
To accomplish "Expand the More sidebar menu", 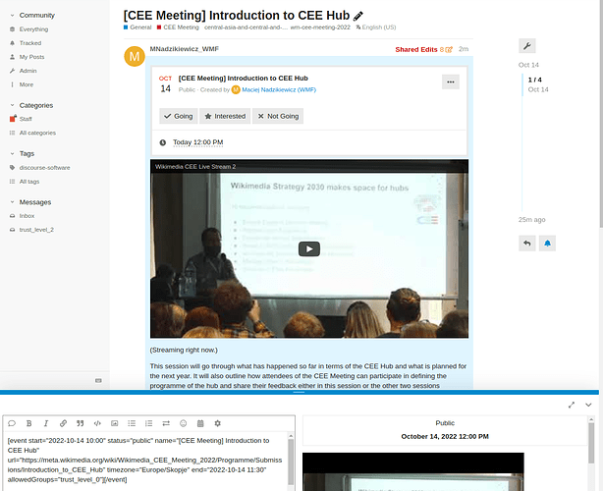I will [x=27, y=84].
